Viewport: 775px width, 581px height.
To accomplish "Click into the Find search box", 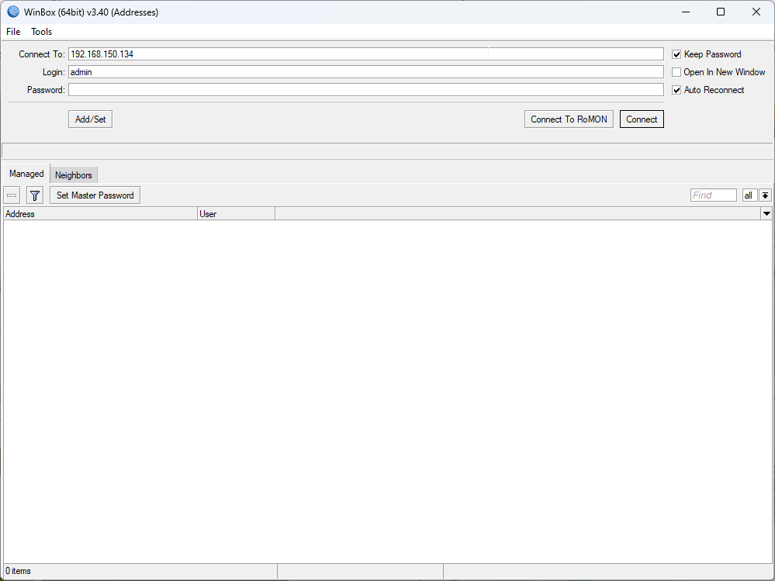I will click(x=714, y=195).
